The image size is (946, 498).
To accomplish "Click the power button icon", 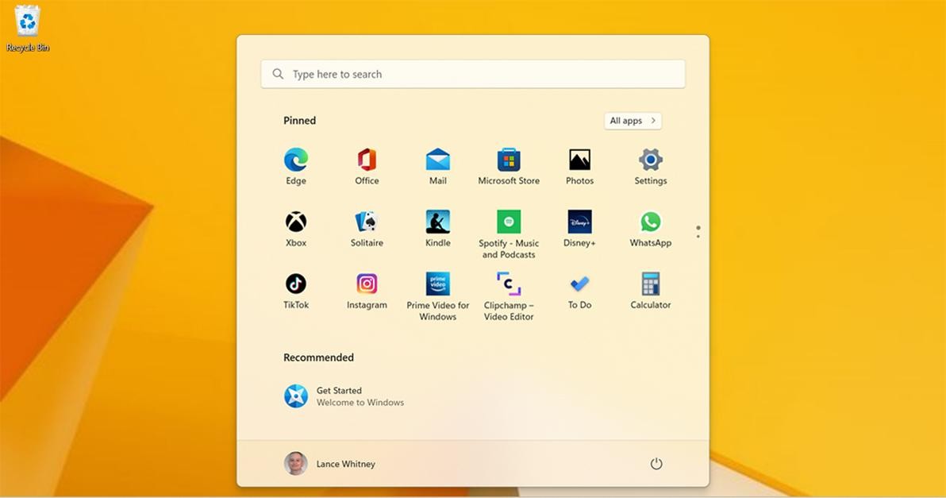I will click(x=656, y=464).
